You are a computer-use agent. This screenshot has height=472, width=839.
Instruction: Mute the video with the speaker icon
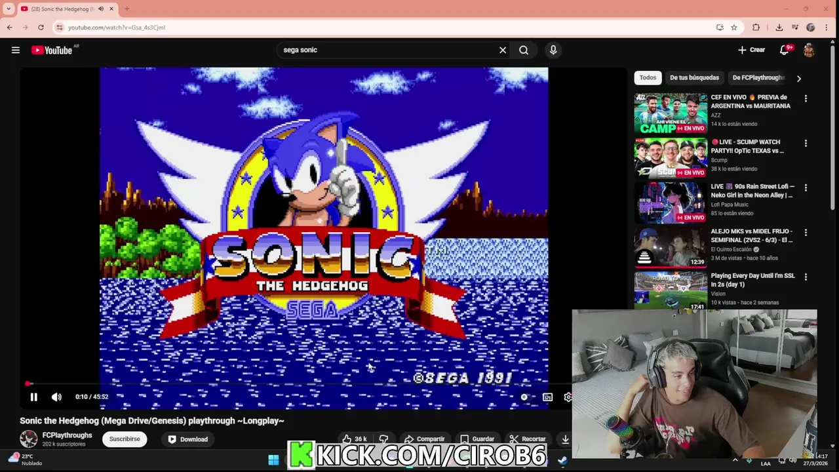56,397
